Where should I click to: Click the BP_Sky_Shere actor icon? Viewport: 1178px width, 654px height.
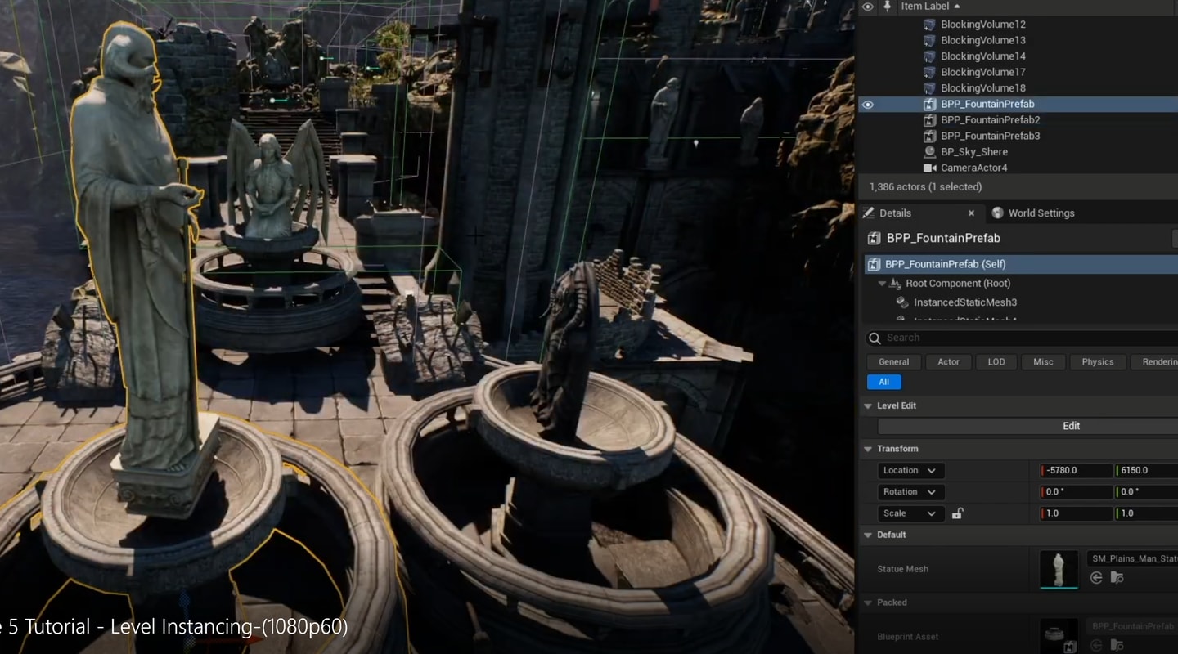tap(929, 152)
